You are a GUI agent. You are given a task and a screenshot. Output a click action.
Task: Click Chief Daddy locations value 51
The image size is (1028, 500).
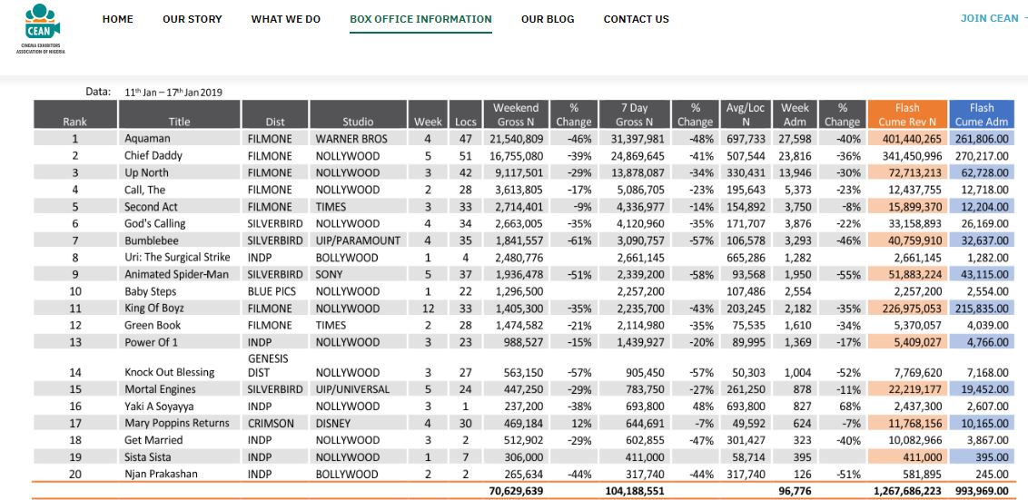(x=466, y=156)
